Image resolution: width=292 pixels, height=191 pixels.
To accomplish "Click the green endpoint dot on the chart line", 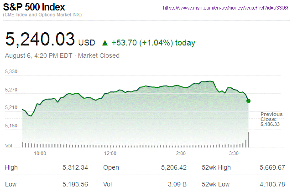I will (x=248, y=101).
